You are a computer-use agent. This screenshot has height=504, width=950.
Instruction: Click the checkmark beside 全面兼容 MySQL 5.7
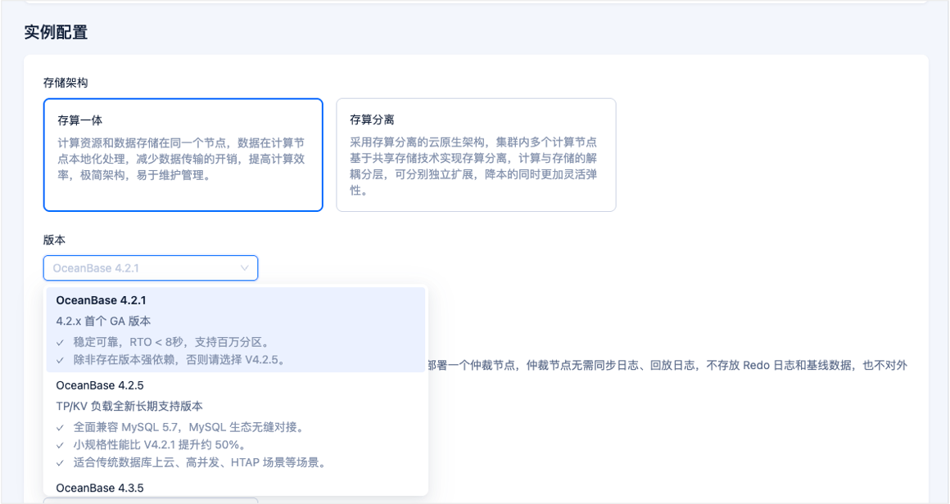pos(60,428)
